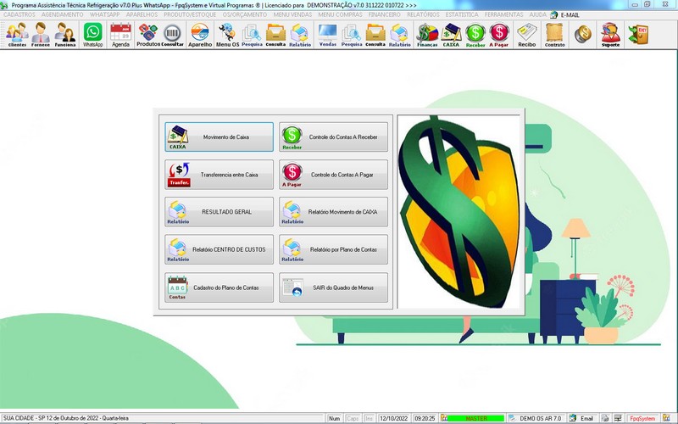Click Controle do Contas A Pagar button
This screenshot has width=678, height=424.
[x=333, y=175]
